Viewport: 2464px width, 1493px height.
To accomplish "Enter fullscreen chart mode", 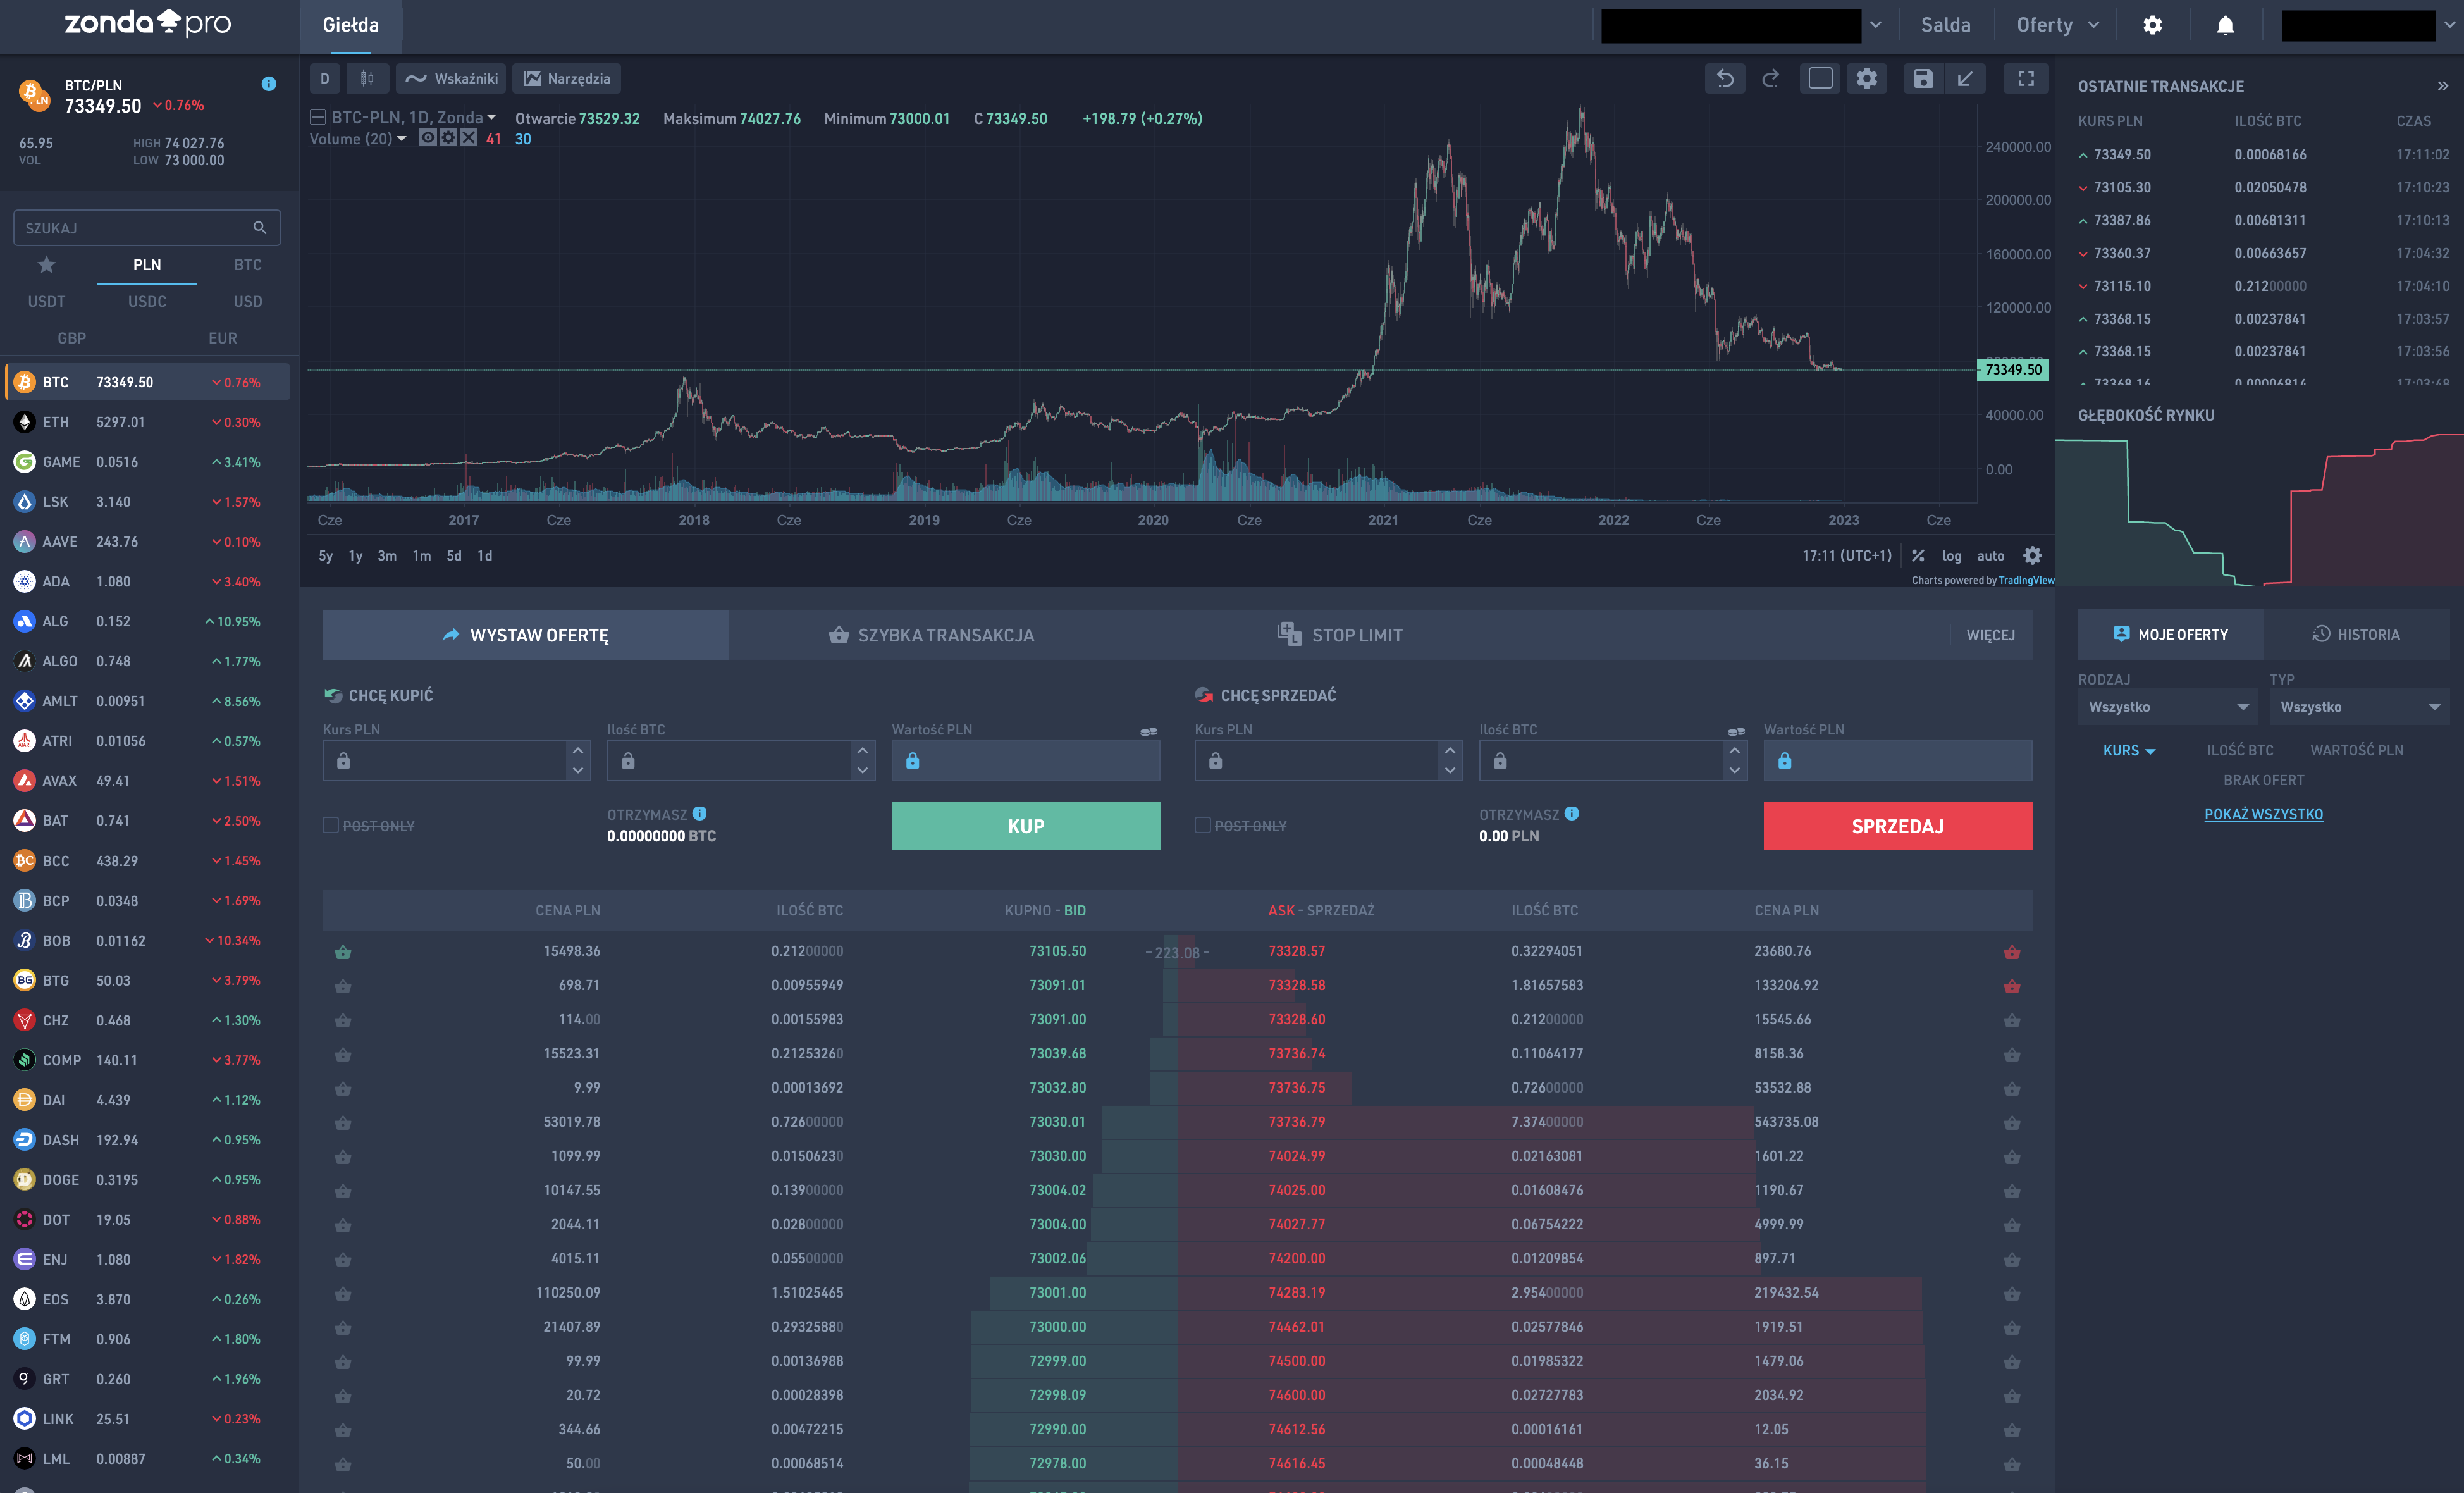I will 2025,79.
